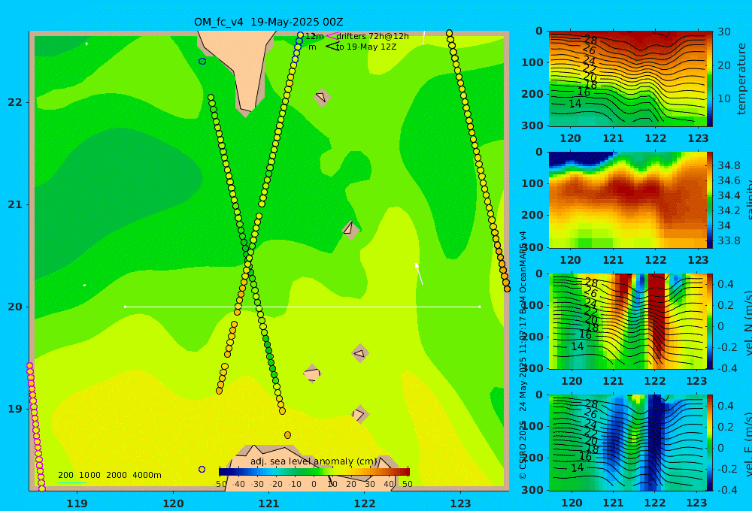Click the 30 tick on temperature scale
This screenshot has height=511, width=752.
[724, 32]
